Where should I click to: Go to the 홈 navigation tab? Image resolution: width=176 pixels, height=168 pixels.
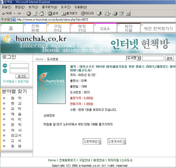point(12,28)
